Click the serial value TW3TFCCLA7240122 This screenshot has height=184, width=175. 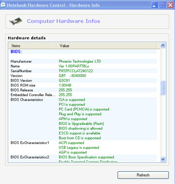click(x=76, y=71)
